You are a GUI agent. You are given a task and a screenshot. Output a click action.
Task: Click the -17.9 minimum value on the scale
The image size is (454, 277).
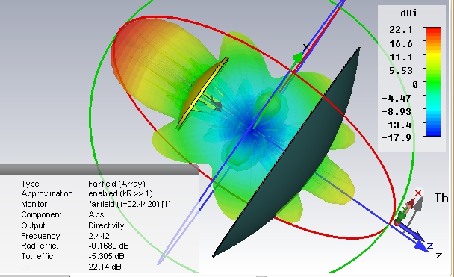click(x=397, y=137)
